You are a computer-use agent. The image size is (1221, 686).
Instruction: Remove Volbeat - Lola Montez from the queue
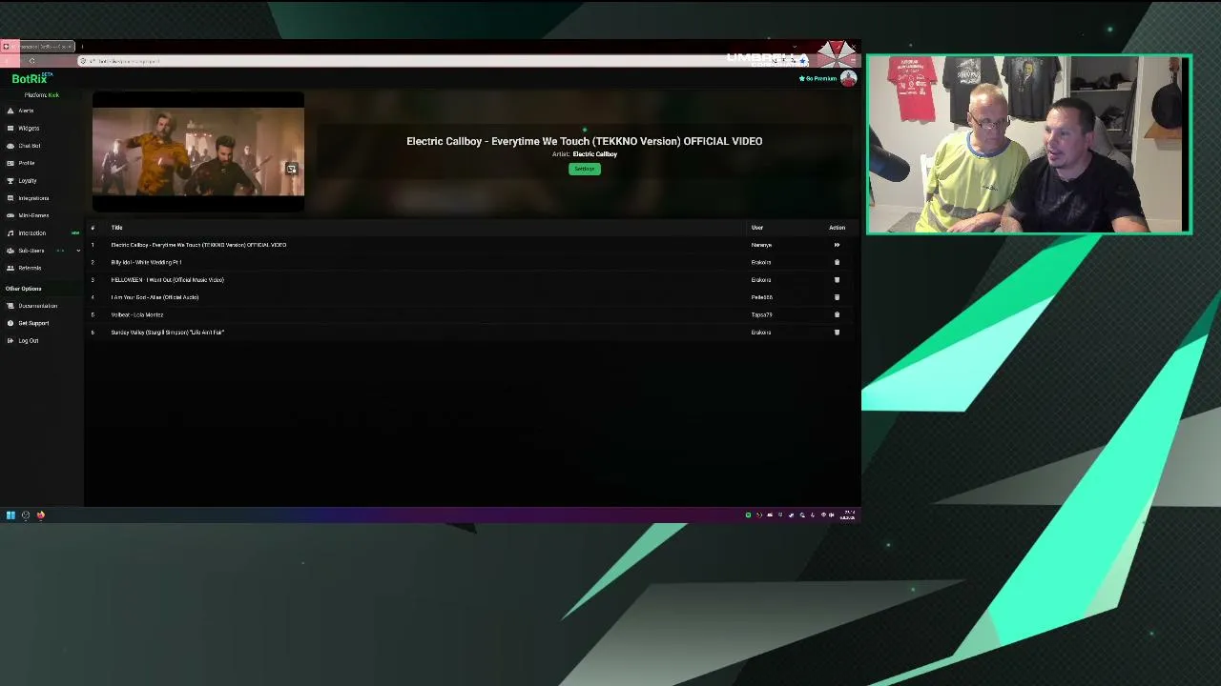[837, 314]
